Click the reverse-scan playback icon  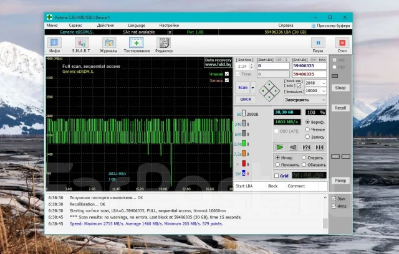[x=293, y=147]
